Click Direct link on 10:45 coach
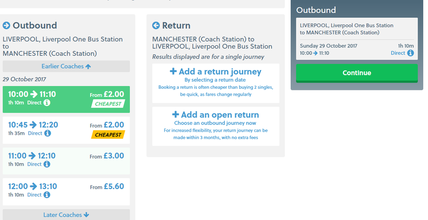Viewport: 428px width, 220px height. (x=34, y=134)
